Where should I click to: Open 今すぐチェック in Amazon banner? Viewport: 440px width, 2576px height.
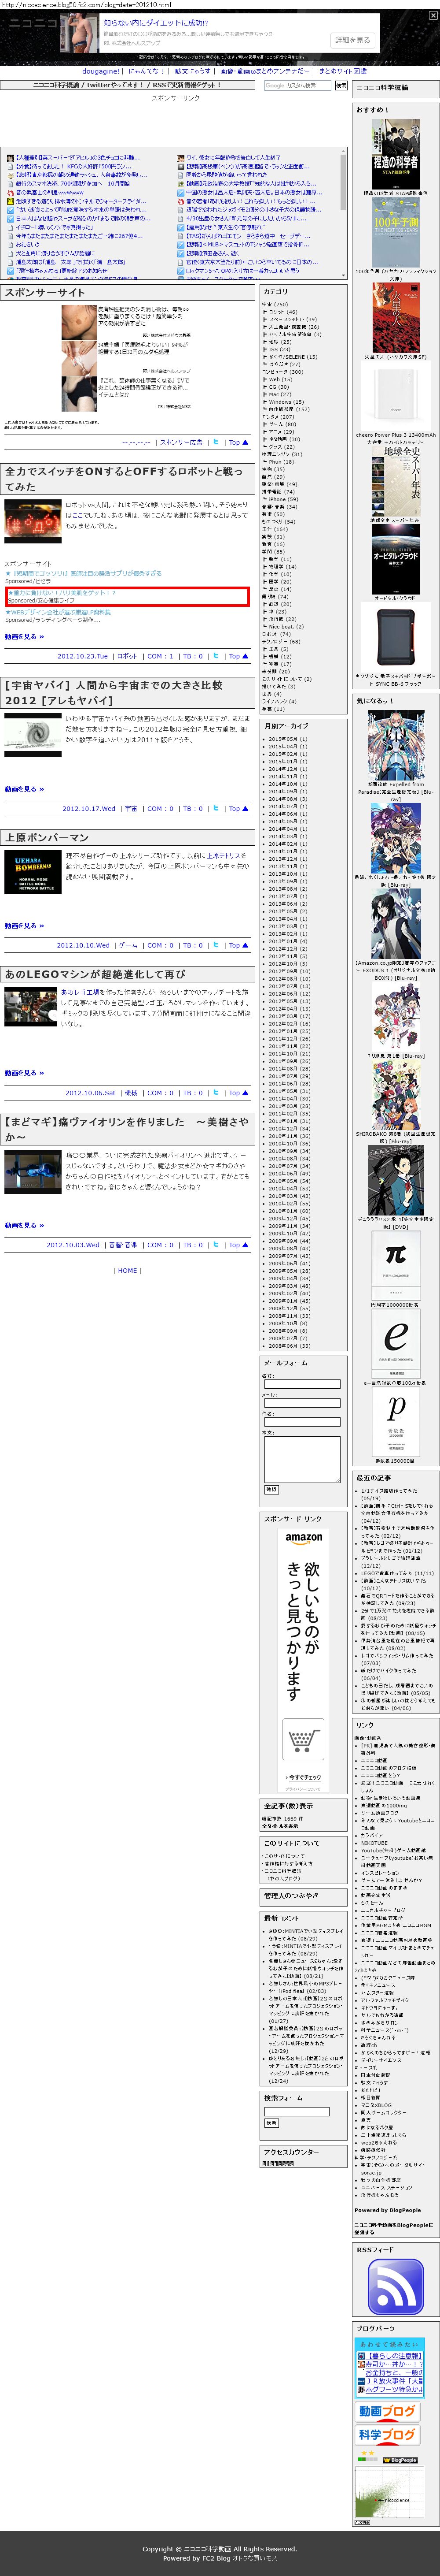click(x=304, y=1778)
